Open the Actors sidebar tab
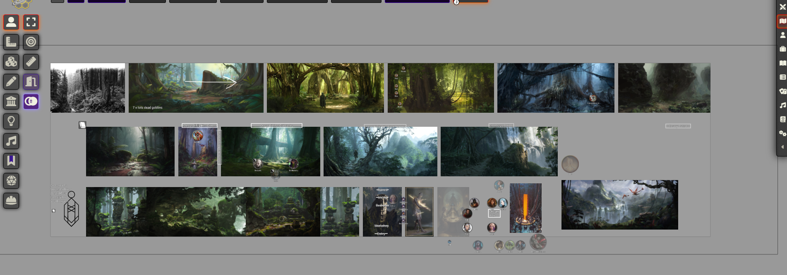 tap(782, 35)
